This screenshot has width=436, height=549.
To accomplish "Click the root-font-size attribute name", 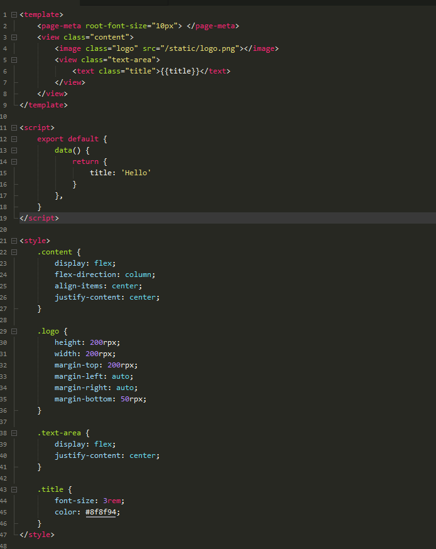I will (x=116, y=26).
